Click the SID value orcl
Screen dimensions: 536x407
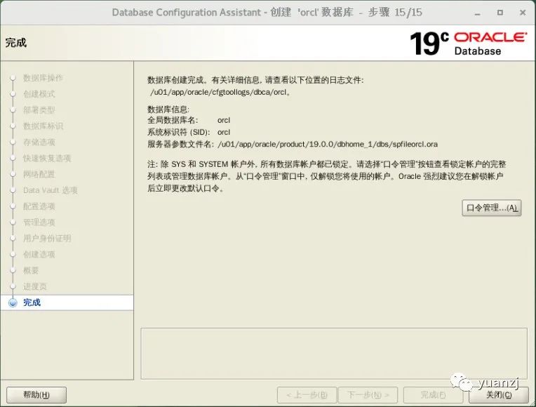(224, 132)
